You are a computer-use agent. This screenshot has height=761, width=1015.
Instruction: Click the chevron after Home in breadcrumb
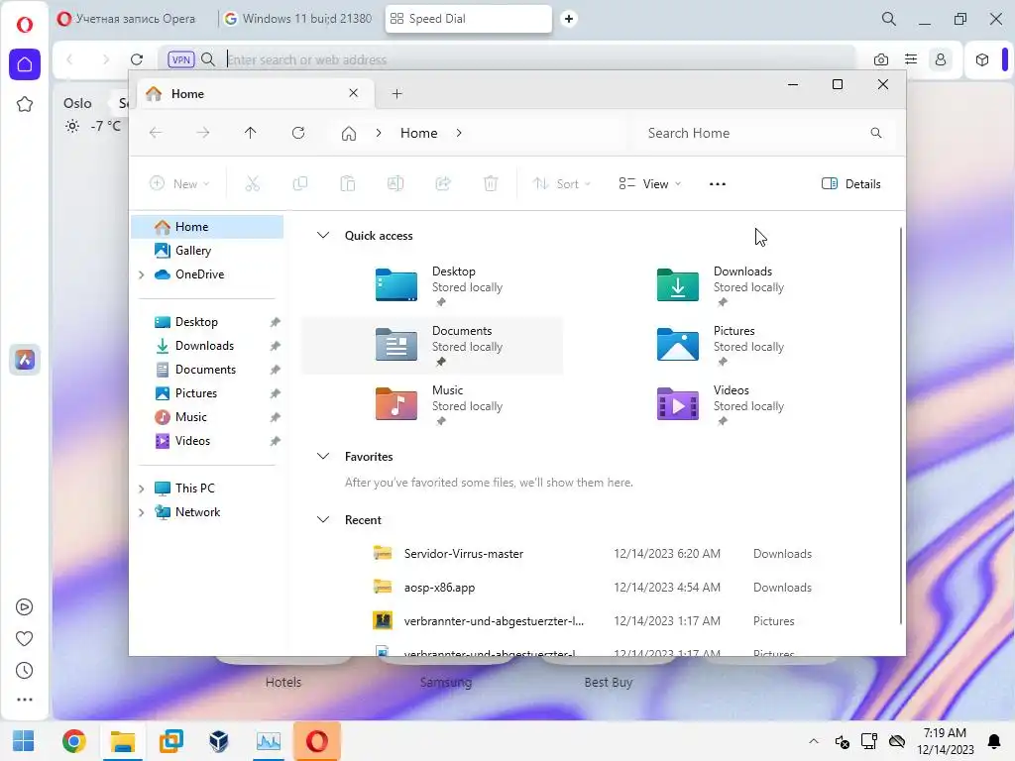pos(459,133)
